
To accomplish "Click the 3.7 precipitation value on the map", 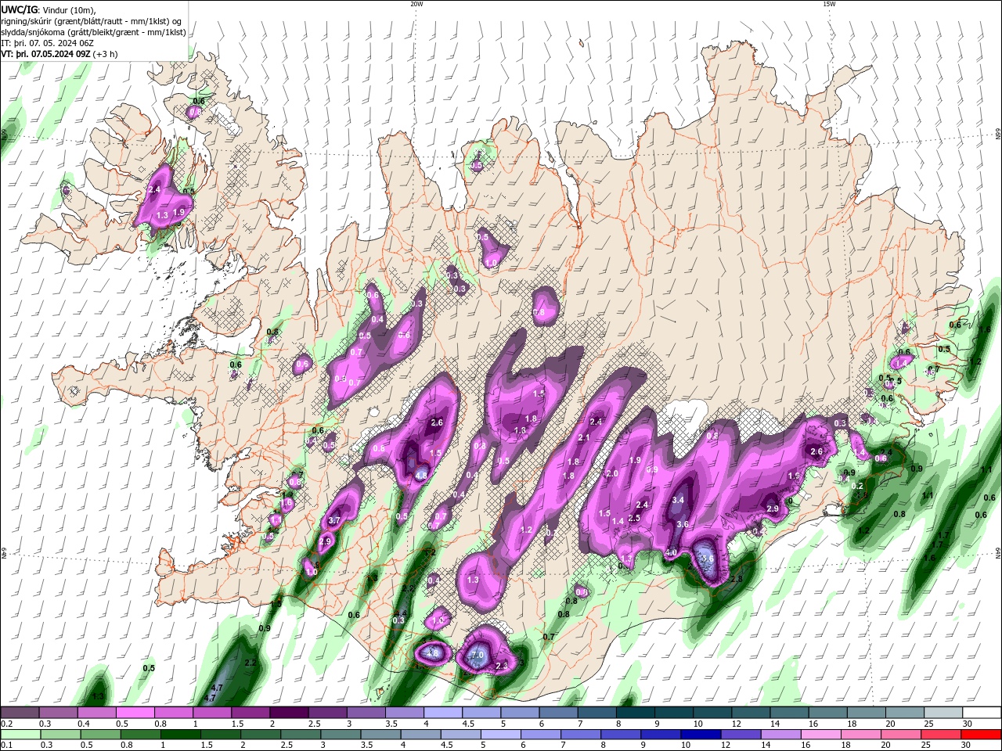I will pos(335,520).
